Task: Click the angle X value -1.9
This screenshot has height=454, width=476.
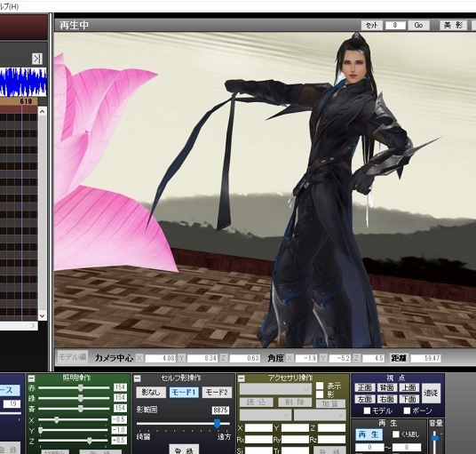Action: coord(306,358)
